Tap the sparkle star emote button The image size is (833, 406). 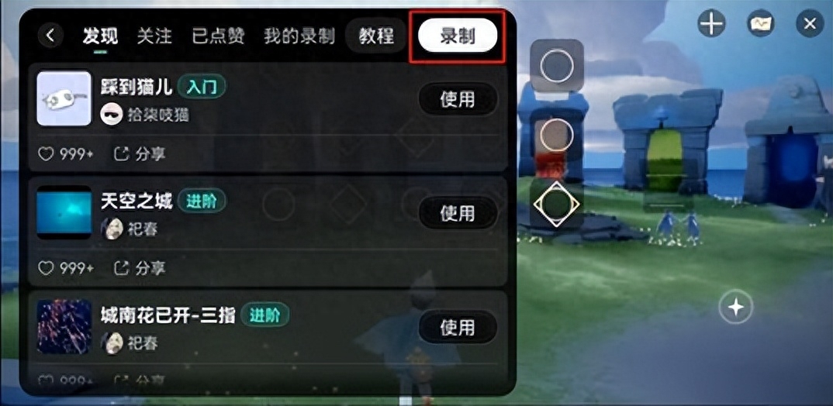(x=736, y=307)
